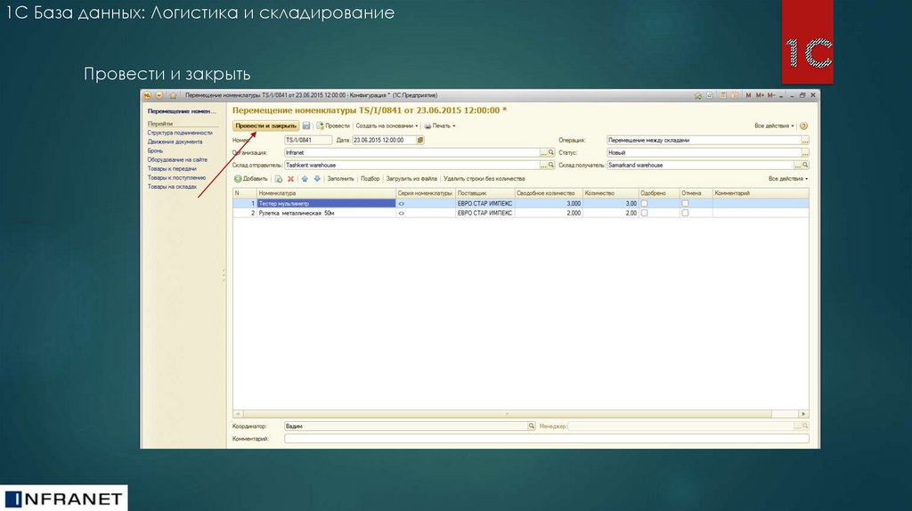The width and height of the screenshot is (912, 511).
Task: Click the M+ memory button in title bar
Action: [760, 95]
